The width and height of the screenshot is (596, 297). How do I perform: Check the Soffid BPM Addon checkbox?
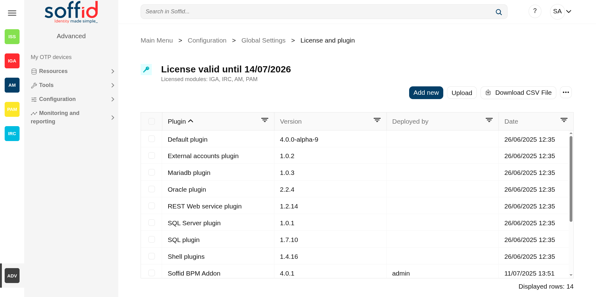(x=151, y=273)
